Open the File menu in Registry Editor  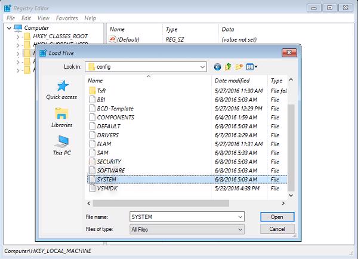pyautogui.click(x=11, y=18)
